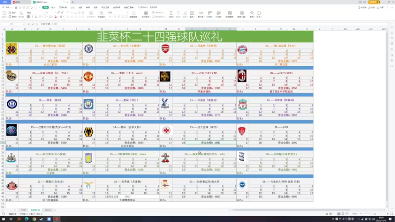
Task: Click the Sort icon in ribbon
Action: pos(185,13)
